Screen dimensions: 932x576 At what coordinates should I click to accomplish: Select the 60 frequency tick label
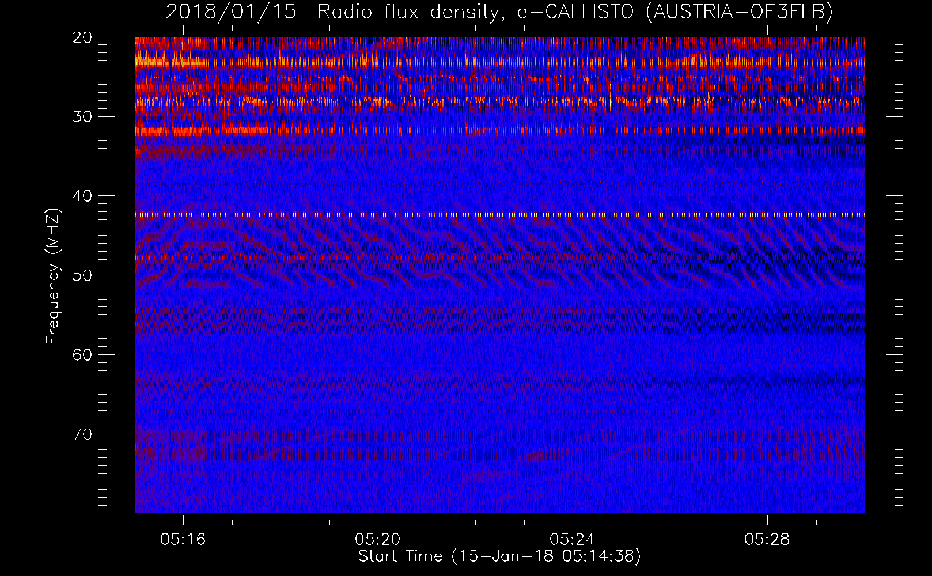pyautogui.click(x=82, y=355)
